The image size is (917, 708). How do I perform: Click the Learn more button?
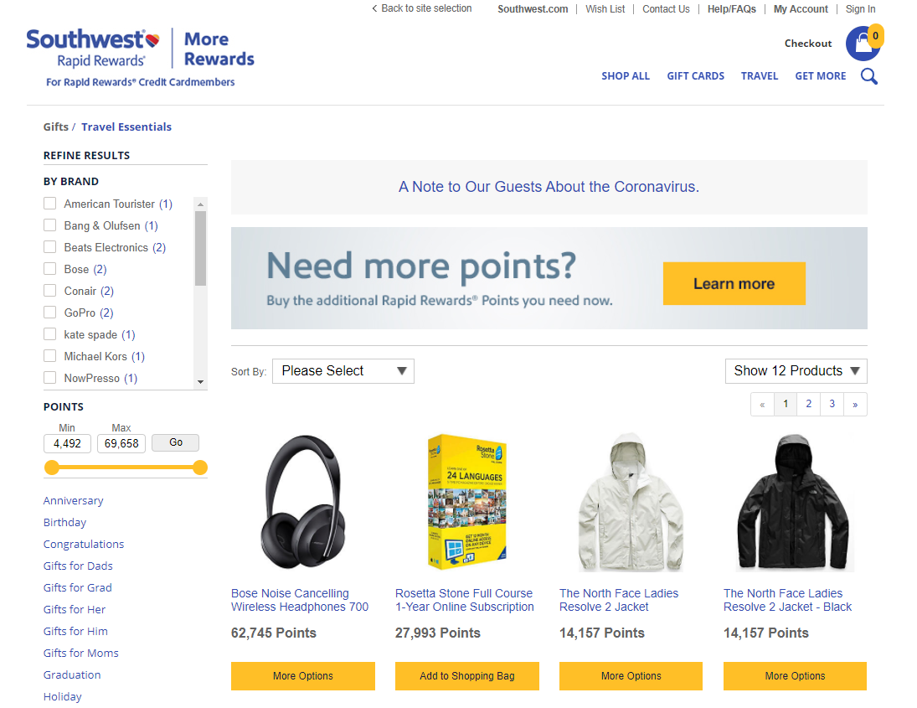tap(734, 283)
